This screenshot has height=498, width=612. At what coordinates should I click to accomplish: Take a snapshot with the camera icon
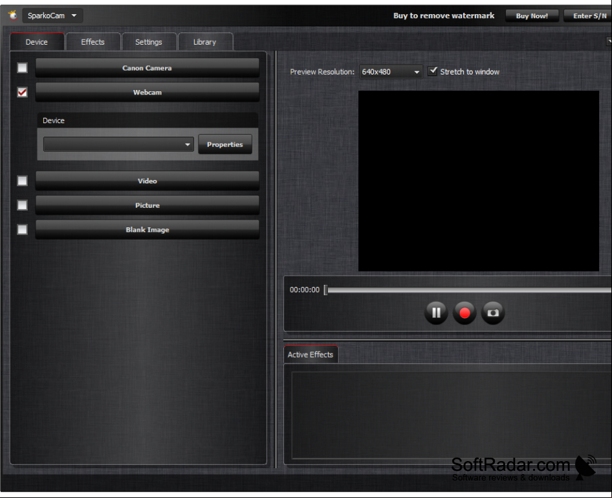(493, 313)
